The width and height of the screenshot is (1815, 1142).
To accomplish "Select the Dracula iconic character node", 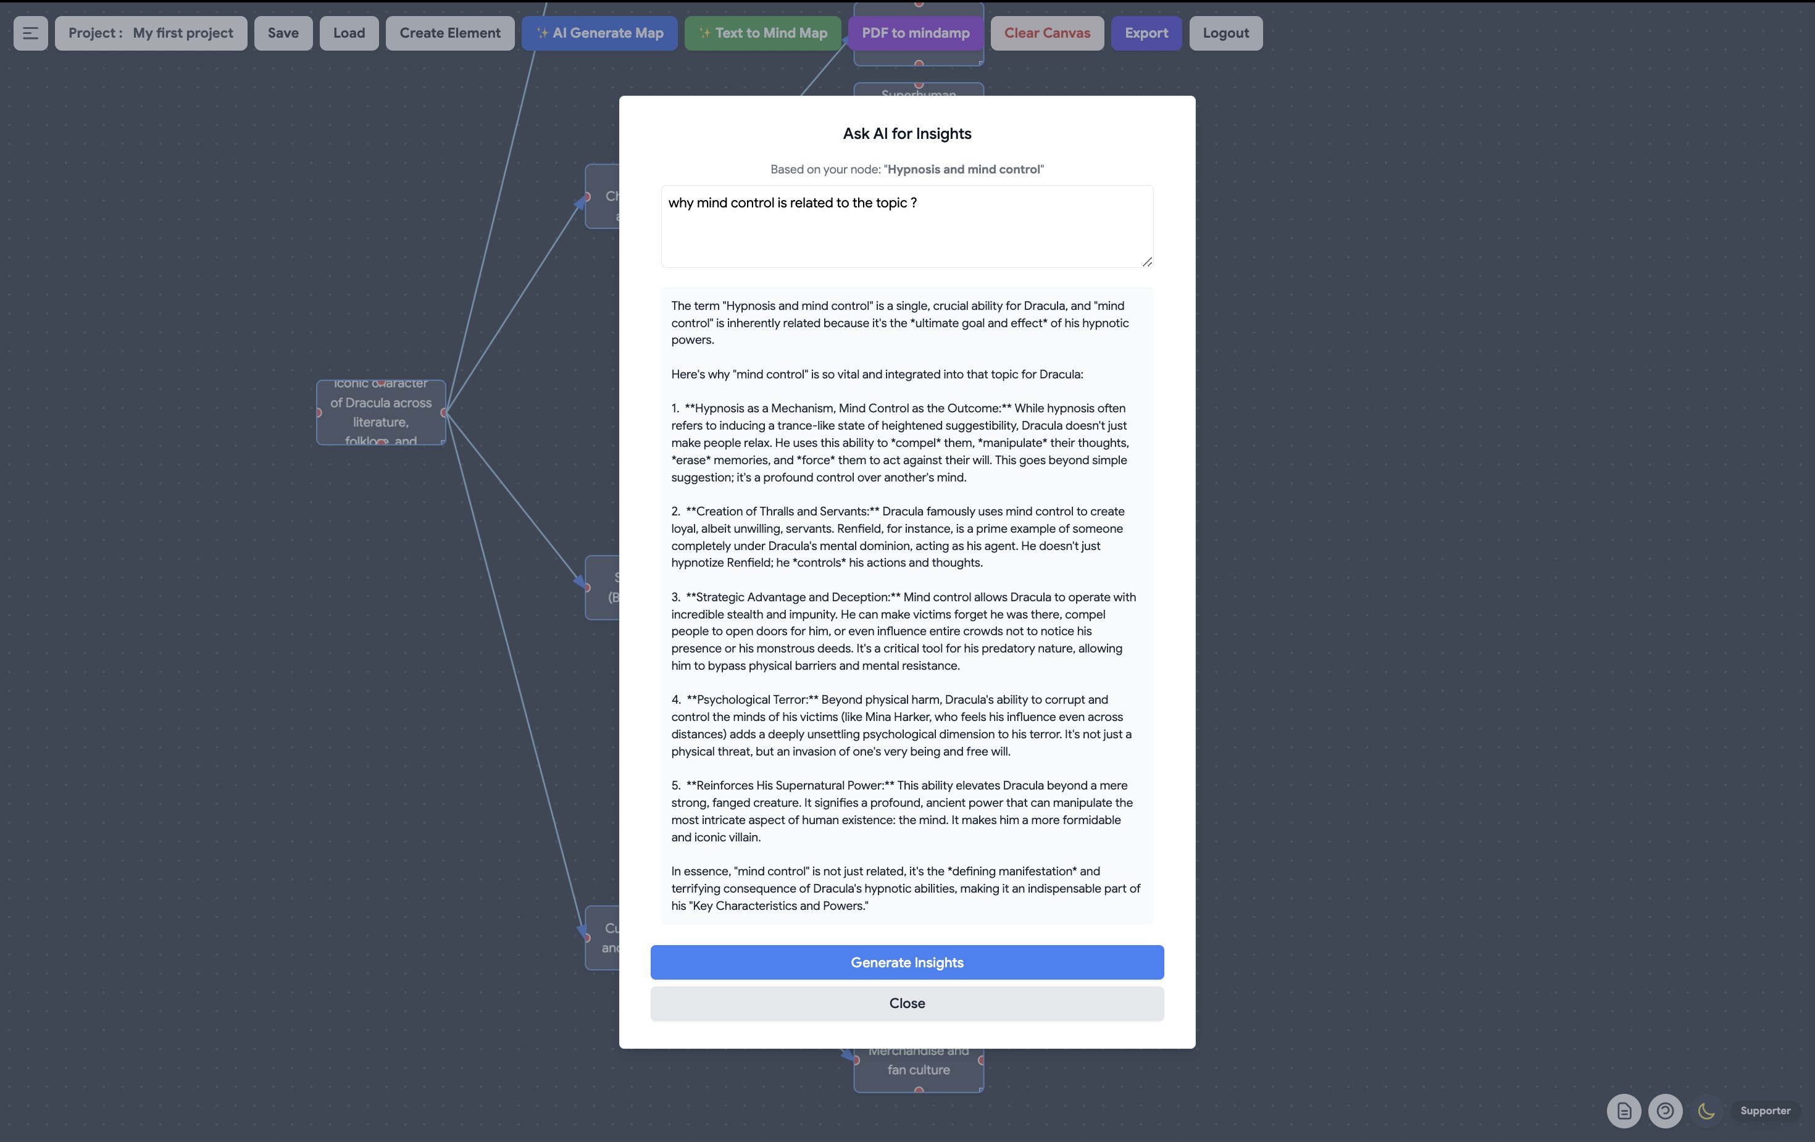I will (x=381, y=412).
